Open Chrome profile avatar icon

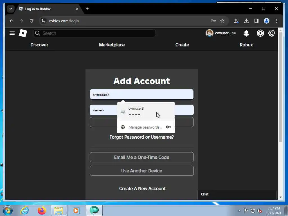[267, 21]
